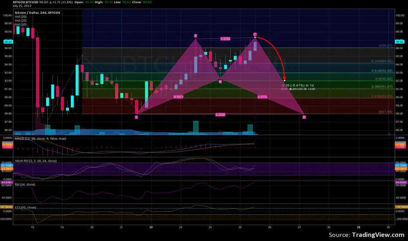
Task: Click the Fibonacci 0.382(91.07) level label
Action: click(382, 87)
